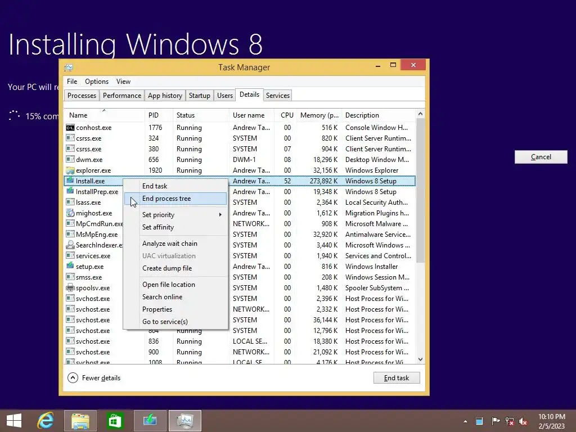
Task: Choose End task in context menu
Action: pos(175,186)
